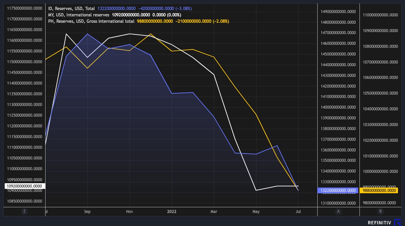
Task: Click the 149000000000.0000 axis label
Action: tap(338, 11)
